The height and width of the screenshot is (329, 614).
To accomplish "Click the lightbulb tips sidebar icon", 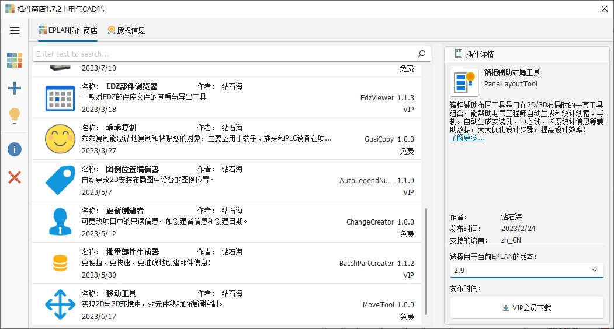I will coord(15,116).
